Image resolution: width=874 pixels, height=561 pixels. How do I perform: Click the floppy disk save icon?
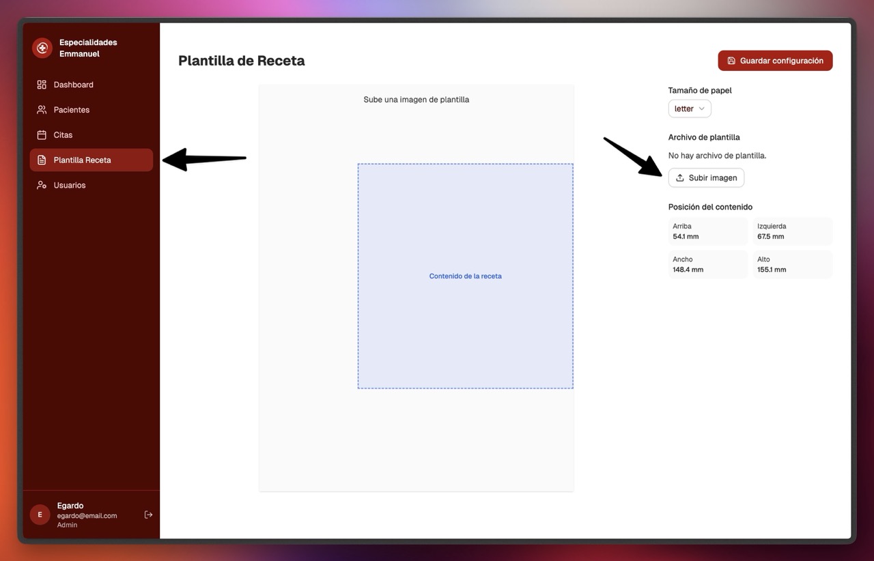pos(731,61)
